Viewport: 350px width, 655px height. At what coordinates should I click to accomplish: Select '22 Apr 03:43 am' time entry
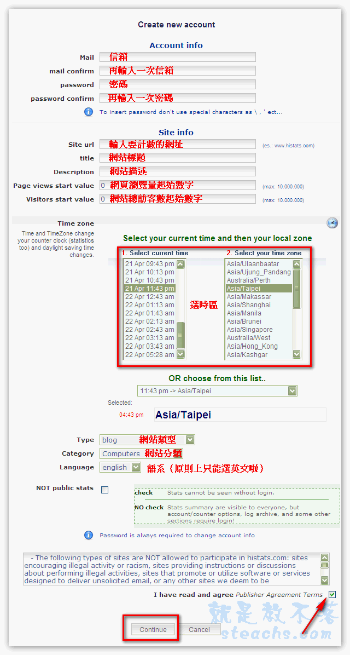coord(150,346)
